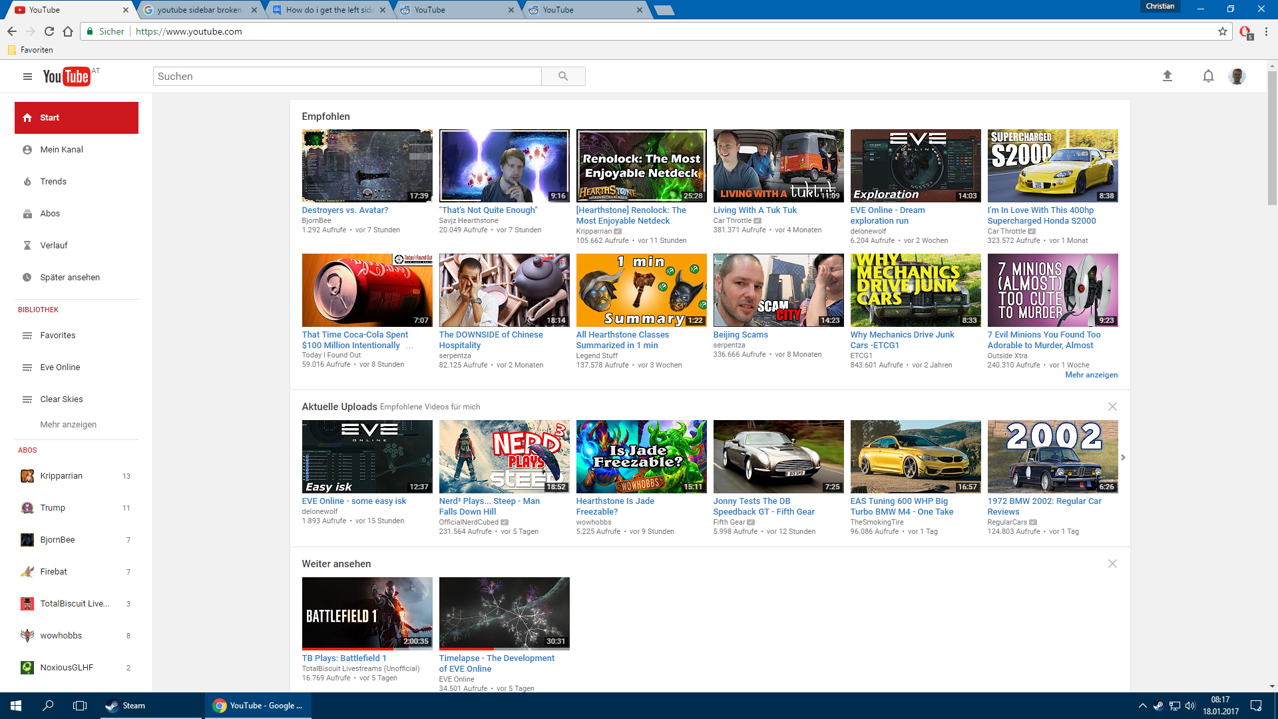Click the next arrow on Aktuelle Uploads carousel
This screenshot has height=719, width=1278.
pos(1122,457)
